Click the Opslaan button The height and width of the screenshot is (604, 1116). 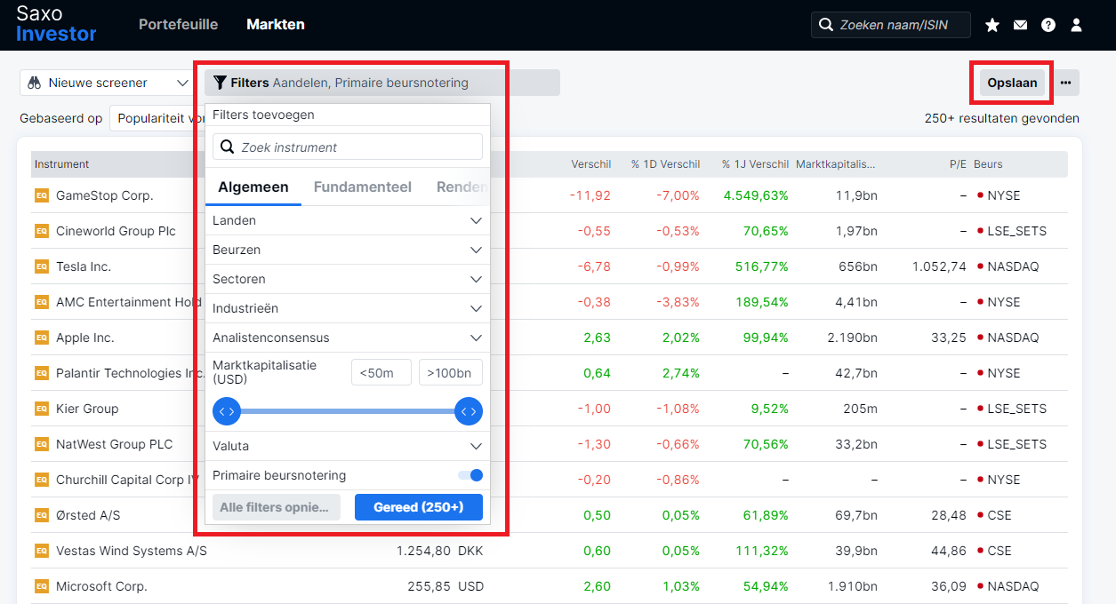[1013, 83]
